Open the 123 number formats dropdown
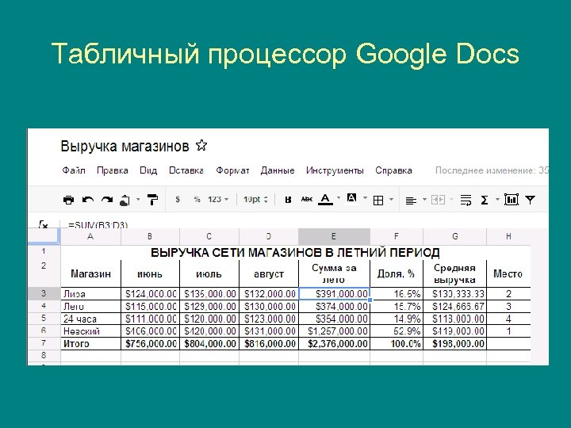Viewport: 571px width, 428px height. (x=218, y=200)
